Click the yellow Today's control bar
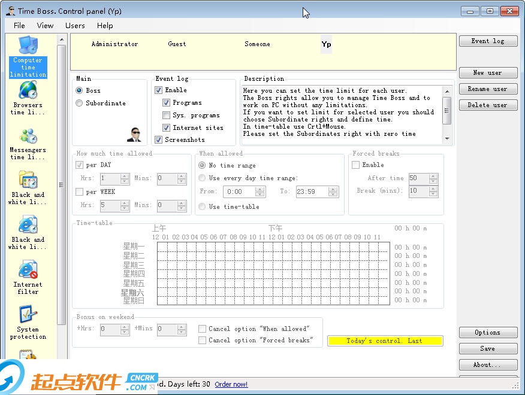The width and height of the screenshot is (525, 395). (385, 341)
